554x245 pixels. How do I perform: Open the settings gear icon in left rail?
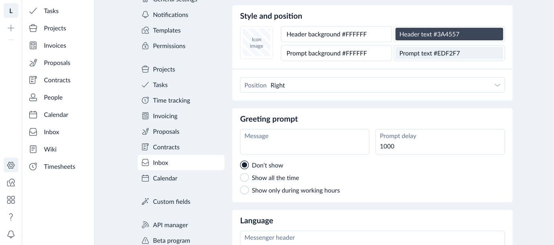pyautogui.click(x=11, y=165)
